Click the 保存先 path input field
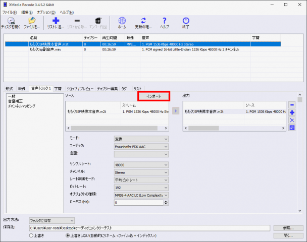The height and width of the screenshot is (242, 307). [x=149, y=228]
